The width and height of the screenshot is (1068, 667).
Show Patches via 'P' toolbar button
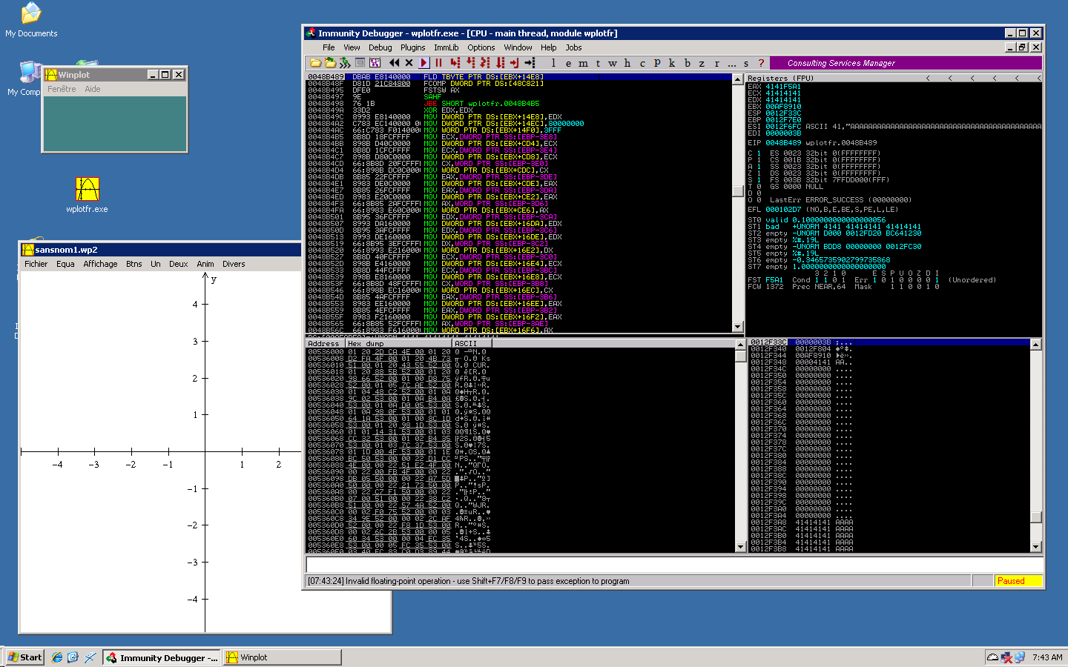[x=657, y=63]
